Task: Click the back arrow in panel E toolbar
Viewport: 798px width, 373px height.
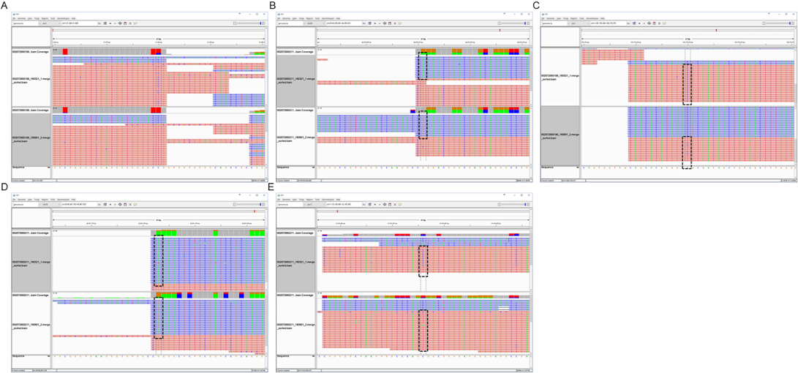Action: pos(374,205)
